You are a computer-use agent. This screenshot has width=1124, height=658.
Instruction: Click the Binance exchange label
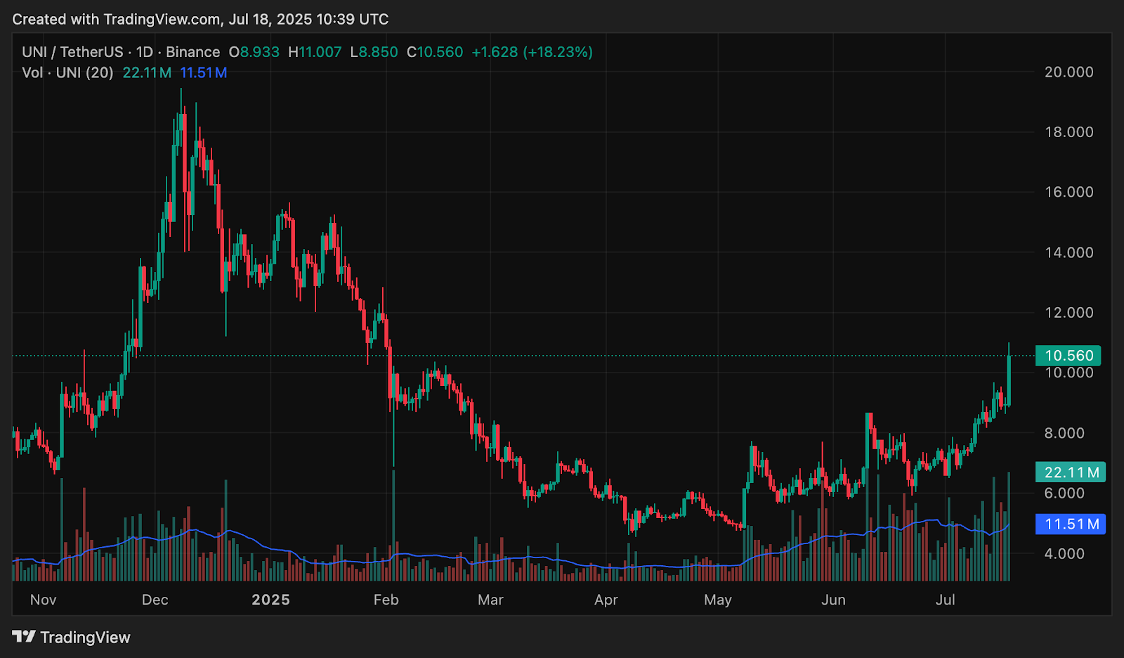pos(195,51)
